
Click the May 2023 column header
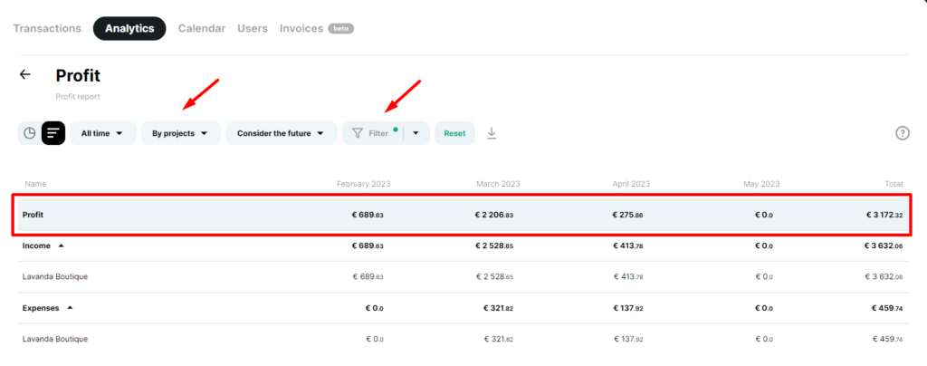point(761,184)
